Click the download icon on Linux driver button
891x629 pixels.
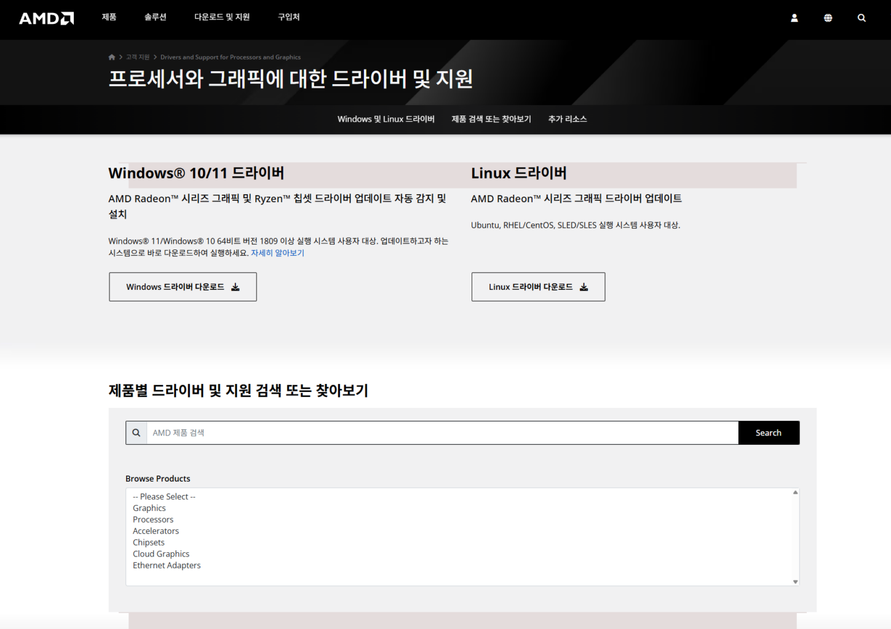point(584,287)
